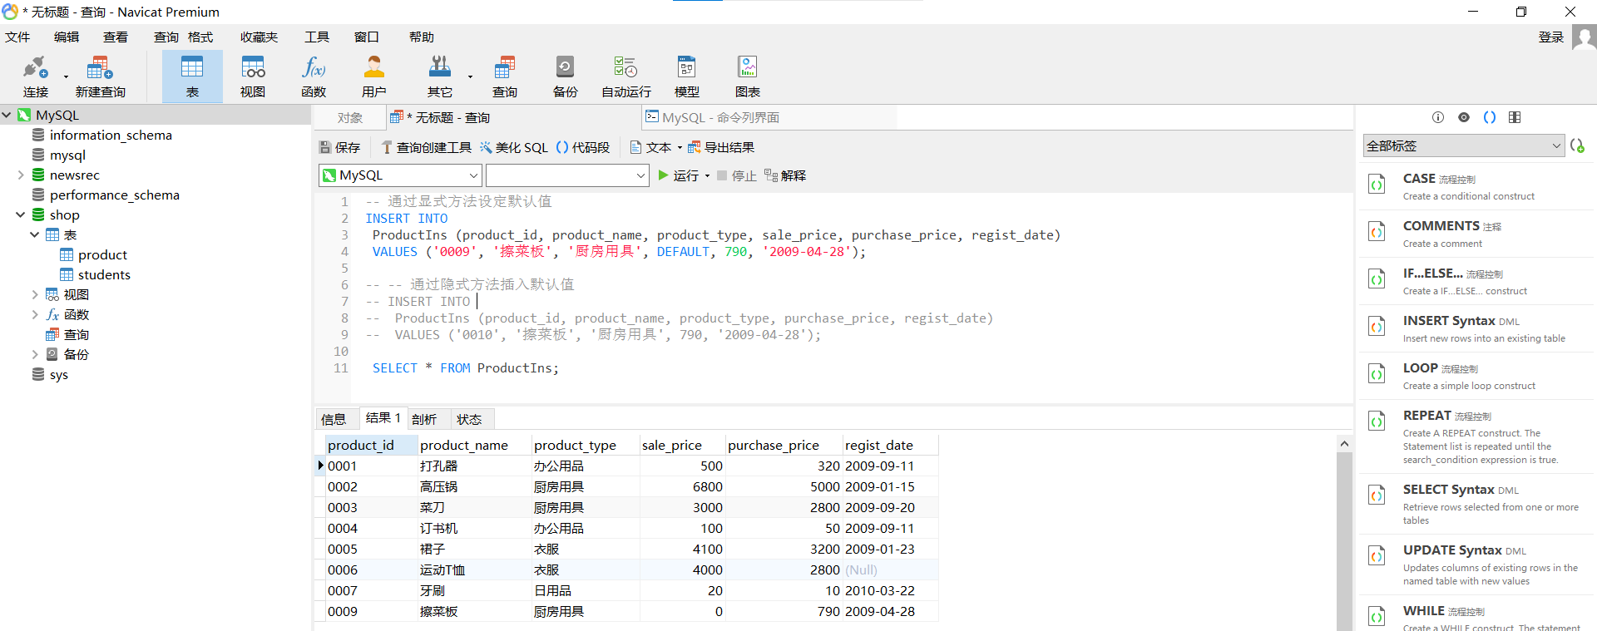This screenshot has height=631, width=1597.
Task: Click the user avatar icon next to 登录
Action: (1584, 37)
